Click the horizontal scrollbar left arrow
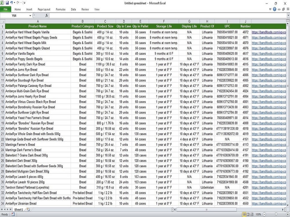The width and height of the screenshot is (290, 217). click(175, 209)
